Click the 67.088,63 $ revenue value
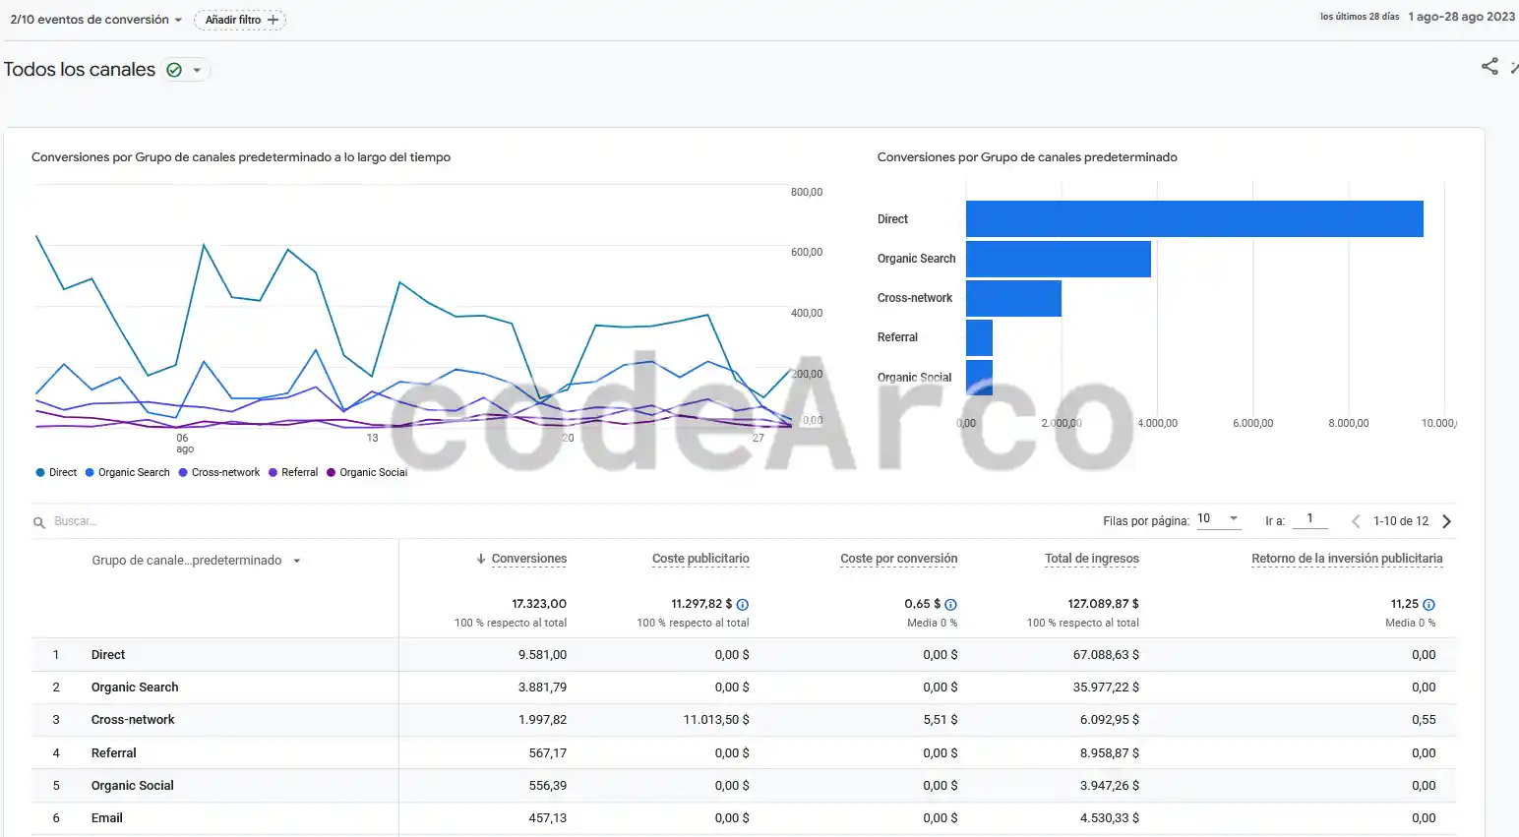 (x=1106, y=655)
